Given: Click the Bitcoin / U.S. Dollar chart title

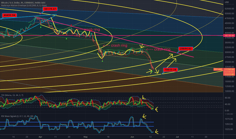Looking at the screenshot, I should [x=23, y=3].
